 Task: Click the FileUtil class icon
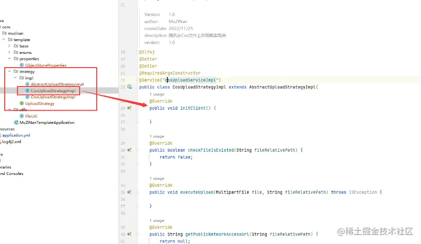point(22,116)
